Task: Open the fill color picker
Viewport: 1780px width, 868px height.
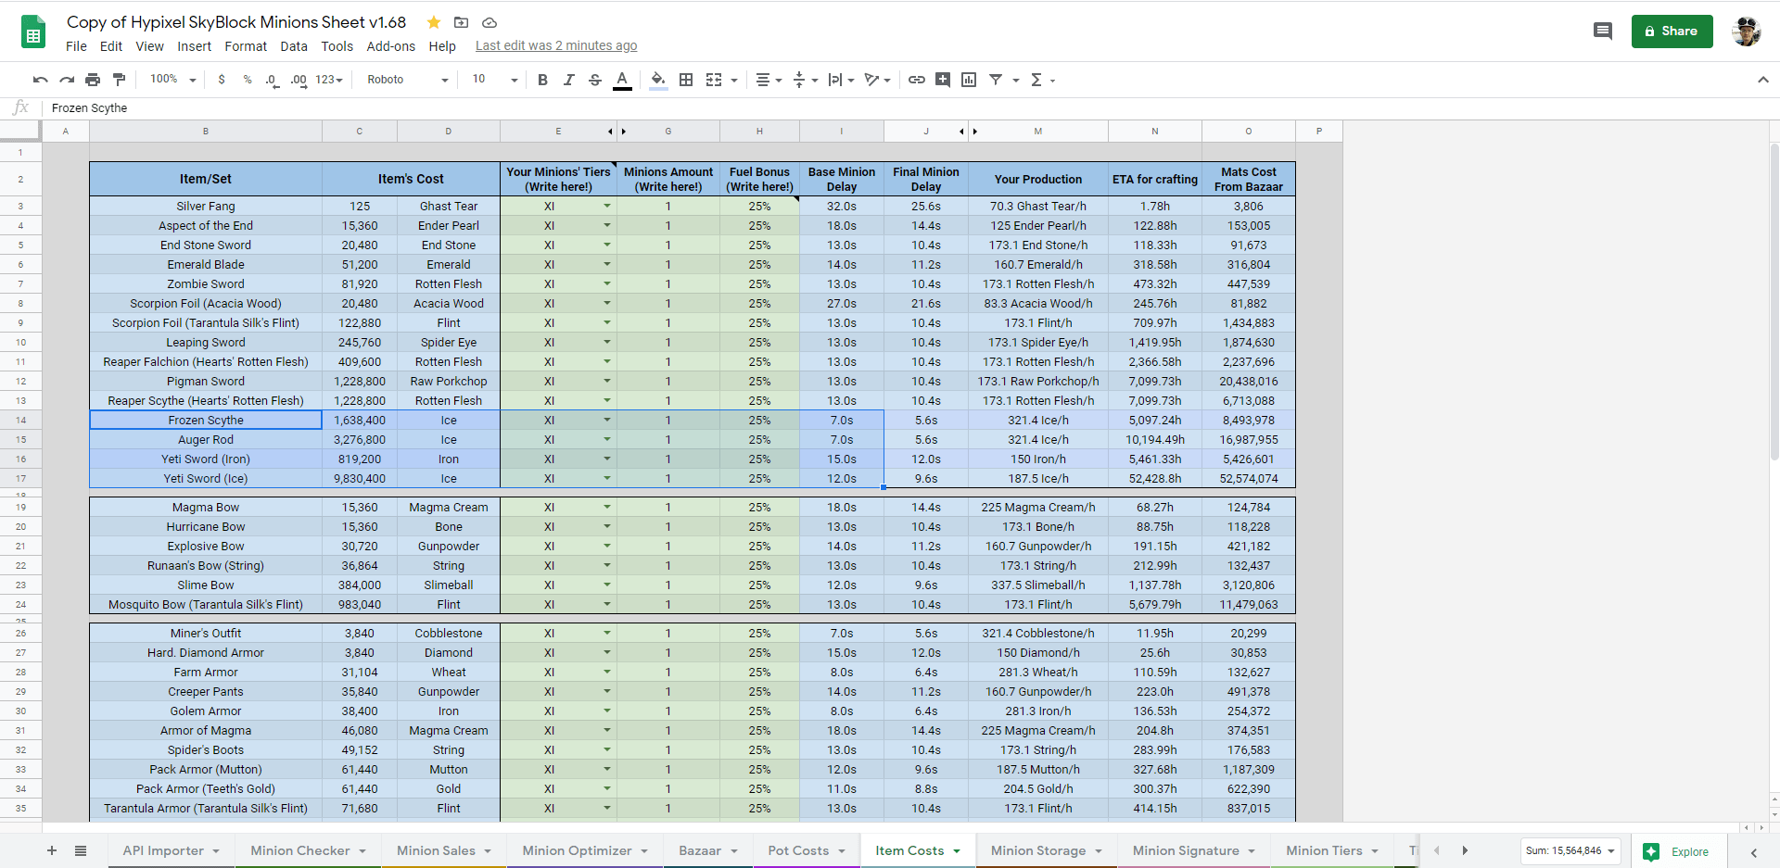Action: coord(658,81)
